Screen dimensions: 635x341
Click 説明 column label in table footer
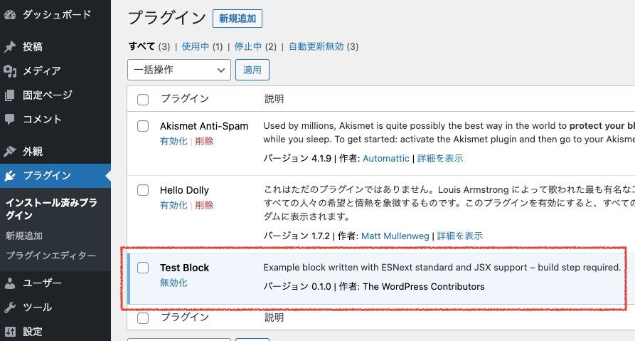(x=274, y=318)
